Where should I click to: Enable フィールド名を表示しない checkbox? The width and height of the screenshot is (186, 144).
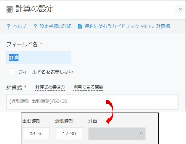(12, 72)
